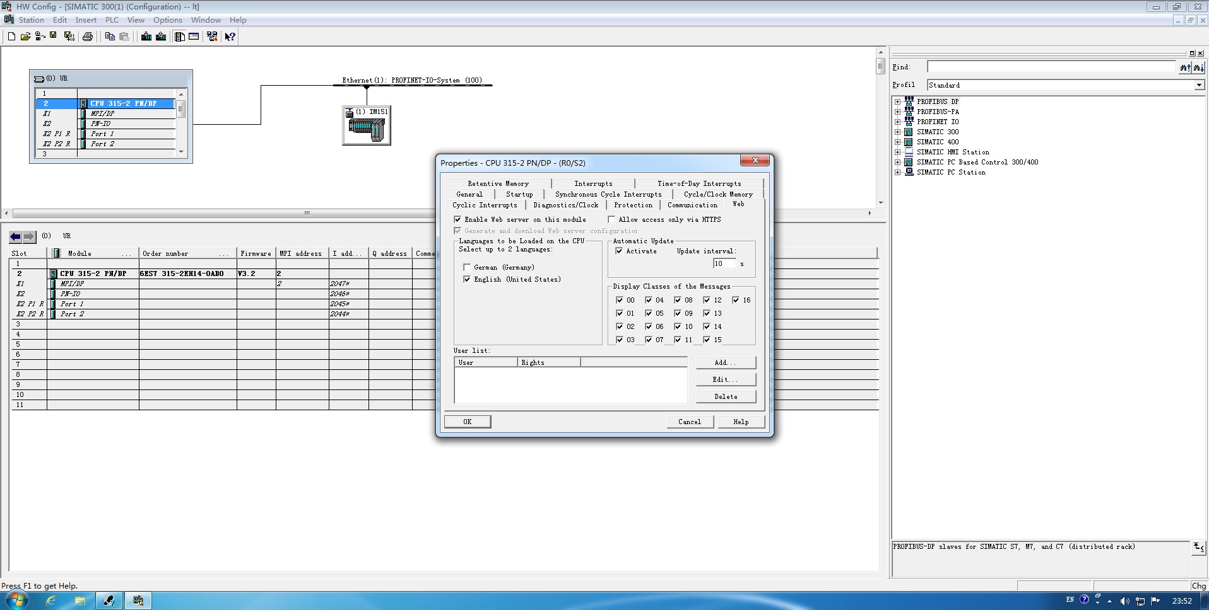Switch to the Cycle/Clock Memory tab
1209x610 pixels.
pyautogui.click(x=718, y=194)
